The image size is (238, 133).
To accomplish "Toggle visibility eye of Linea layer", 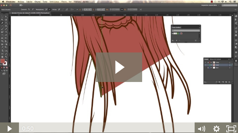I will point(206,62).
